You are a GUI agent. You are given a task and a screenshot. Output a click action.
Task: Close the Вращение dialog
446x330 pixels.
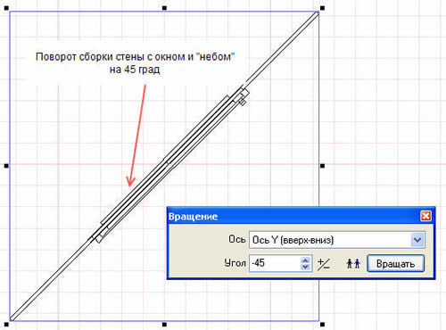click(425, 216)
